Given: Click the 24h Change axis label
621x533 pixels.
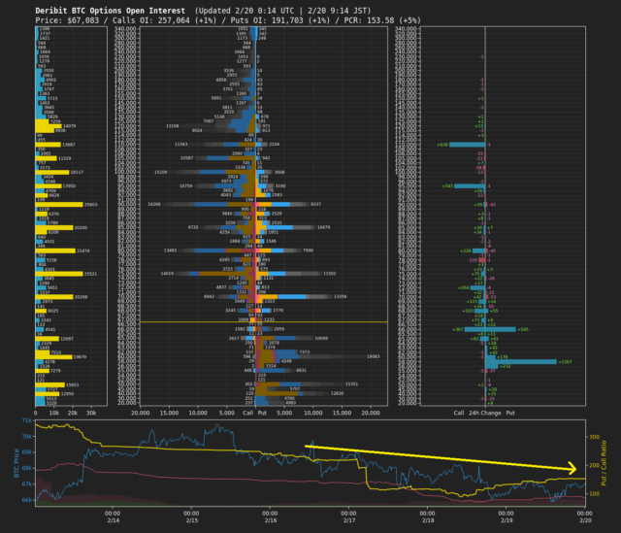Looking at the screenshot, I should (487, 413).
